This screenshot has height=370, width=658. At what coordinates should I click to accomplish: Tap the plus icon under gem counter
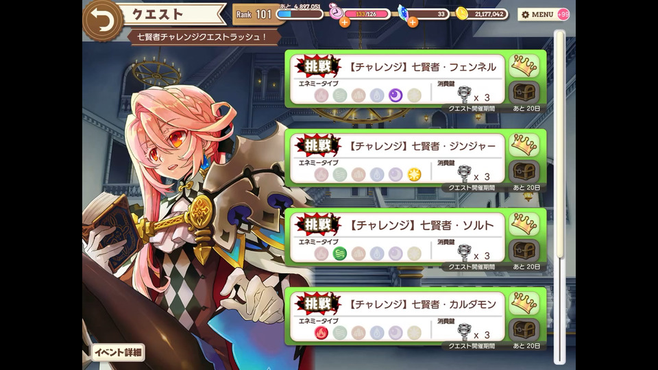tap(413, 22)
